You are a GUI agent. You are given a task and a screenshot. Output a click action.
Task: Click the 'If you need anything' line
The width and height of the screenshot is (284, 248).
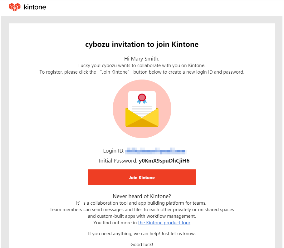click(142, 233)
